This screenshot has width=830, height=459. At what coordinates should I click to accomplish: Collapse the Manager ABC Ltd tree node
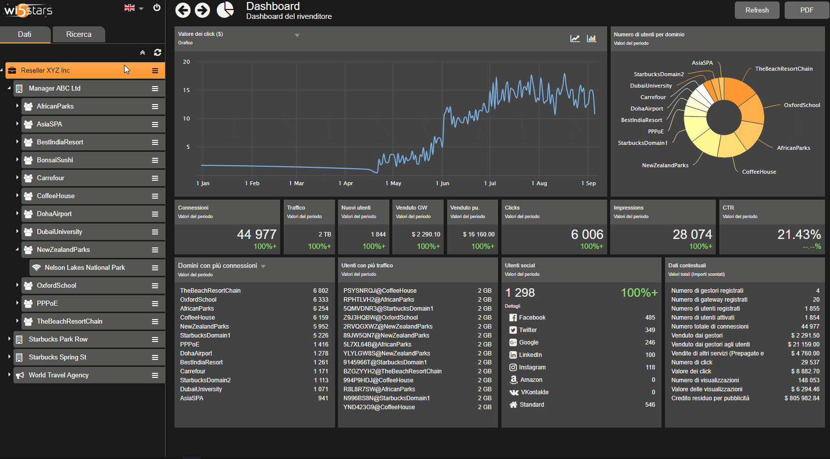tap(9, 88)
